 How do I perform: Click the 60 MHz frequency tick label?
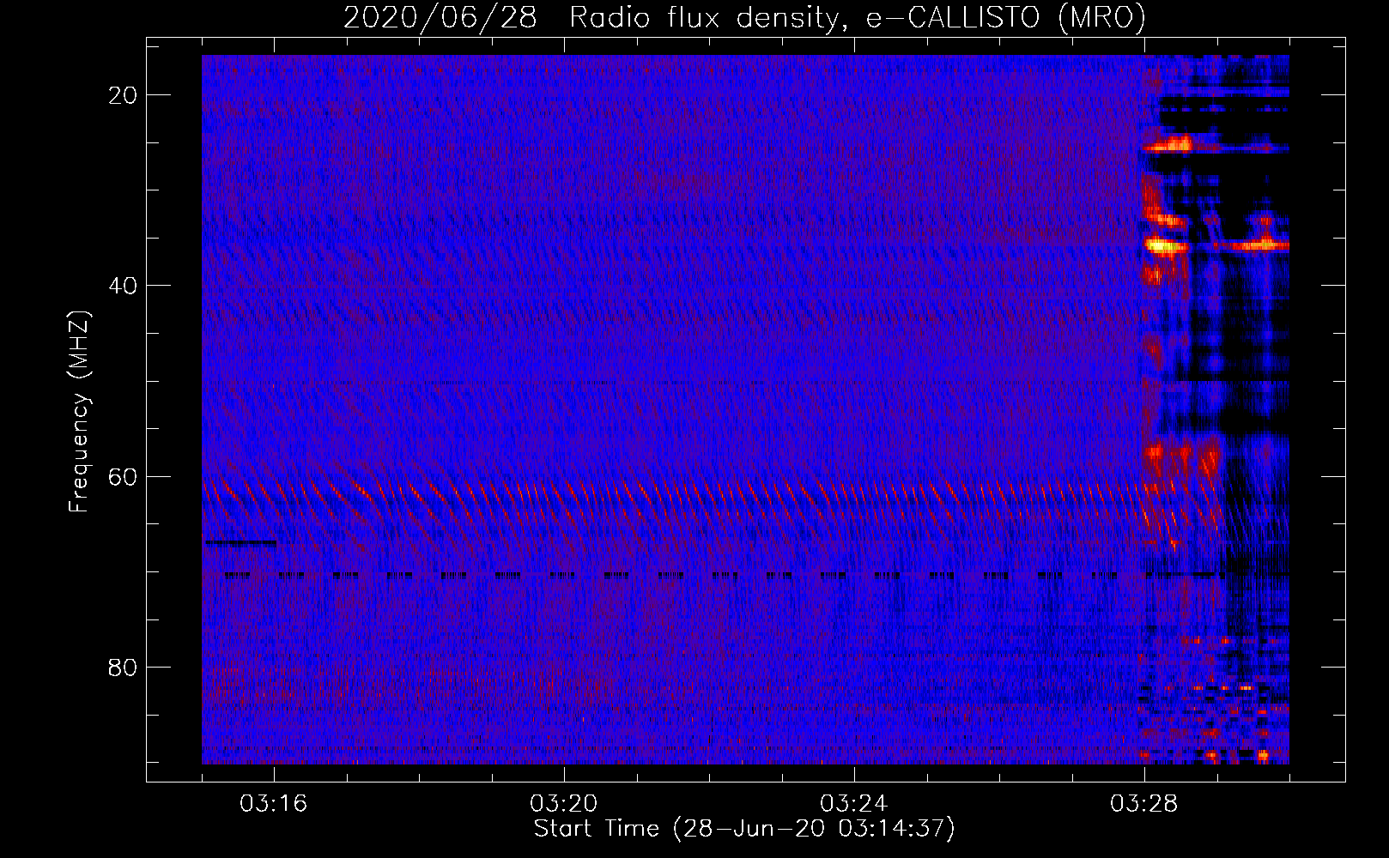pos(123,477)
